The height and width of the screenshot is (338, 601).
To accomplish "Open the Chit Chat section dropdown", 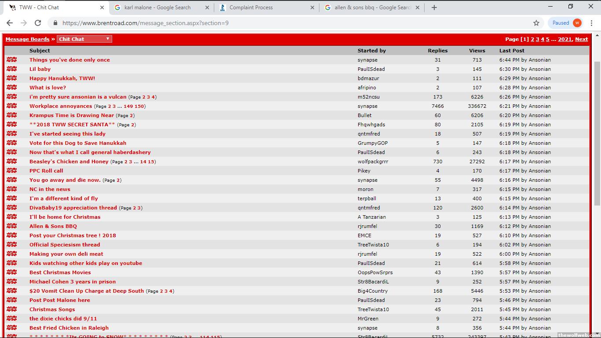I will point(84,39).
